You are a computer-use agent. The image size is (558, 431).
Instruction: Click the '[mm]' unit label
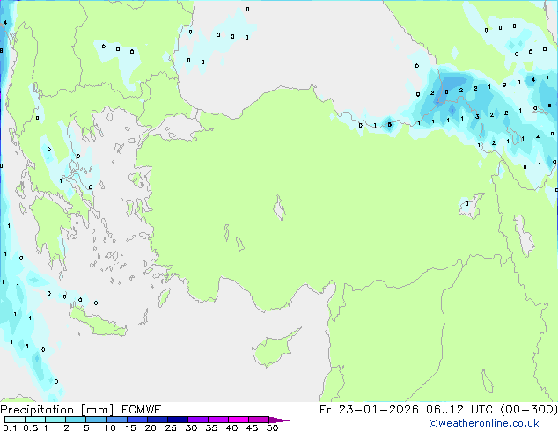tap(98, 410)
